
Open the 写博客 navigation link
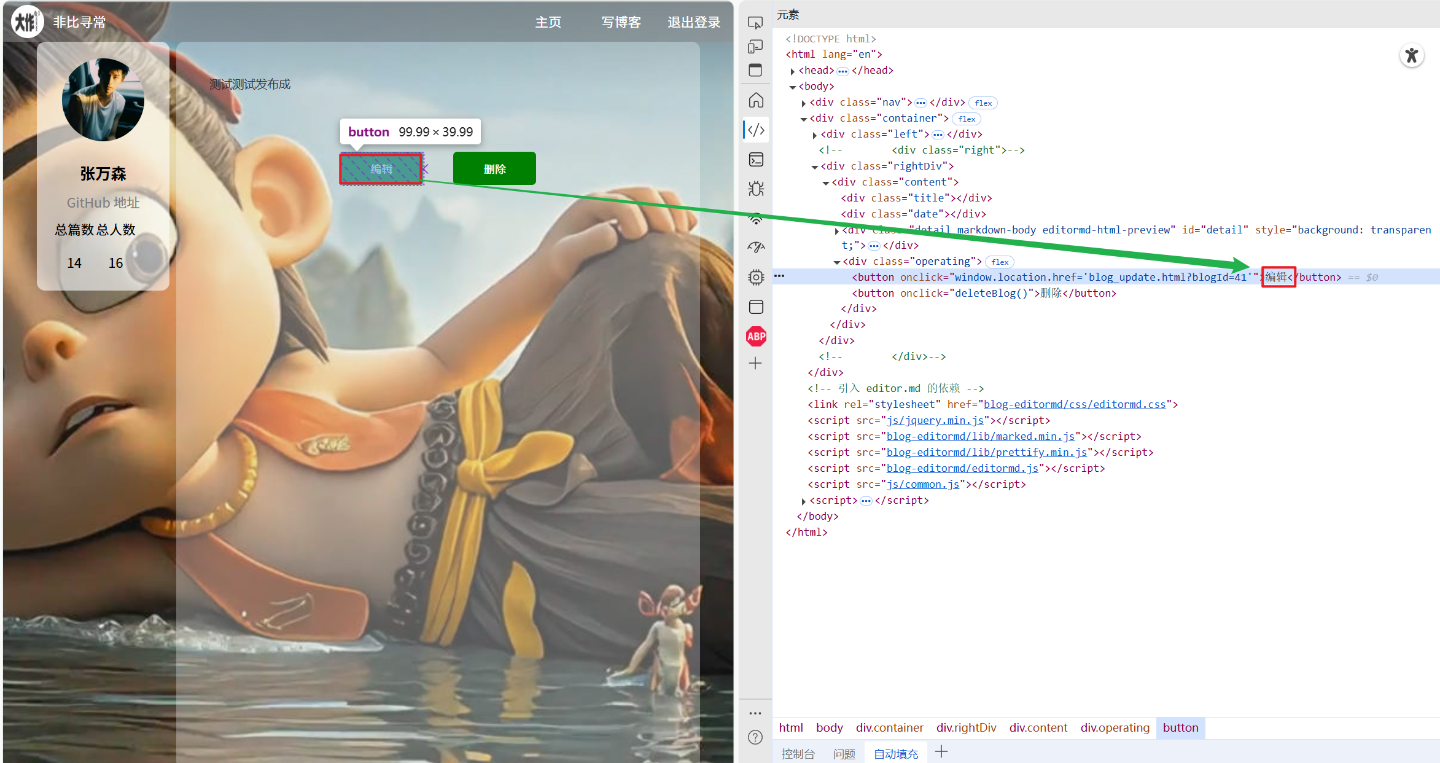pyautogui.click(x=621, y=22)
